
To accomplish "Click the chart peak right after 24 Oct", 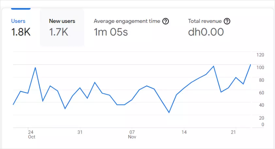I will [35, 67].
